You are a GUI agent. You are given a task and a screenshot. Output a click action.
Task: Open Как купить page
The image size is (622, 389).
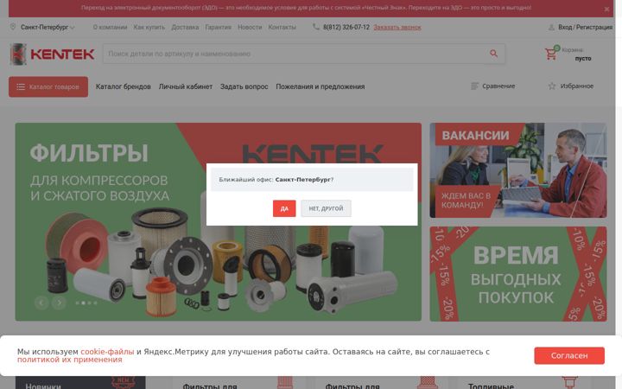149,28
